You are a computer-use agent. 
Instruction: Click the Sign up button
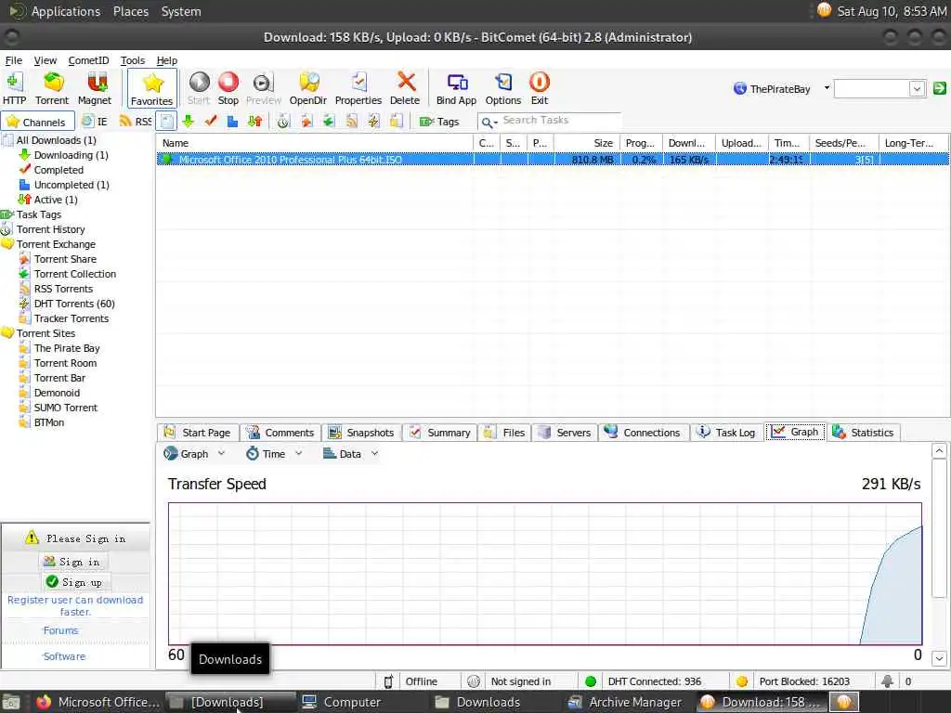pyautogui.click(x=74, y=582)
